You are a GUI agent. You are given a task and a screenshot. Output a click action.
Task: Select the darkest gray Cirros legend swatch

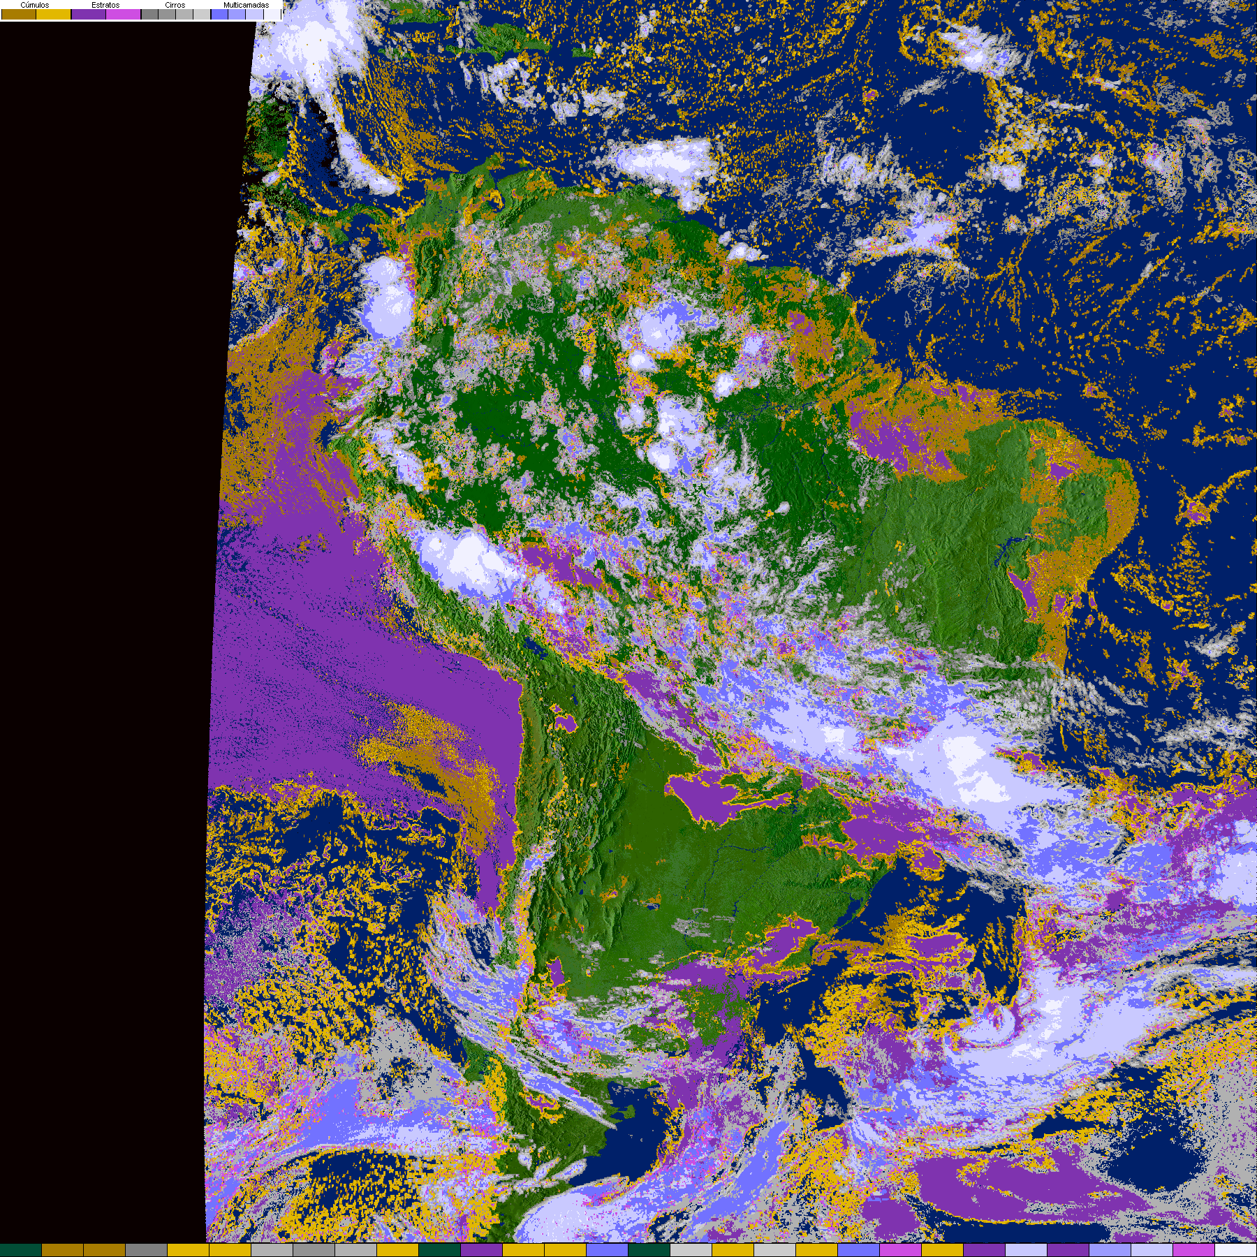coord(149,14)
